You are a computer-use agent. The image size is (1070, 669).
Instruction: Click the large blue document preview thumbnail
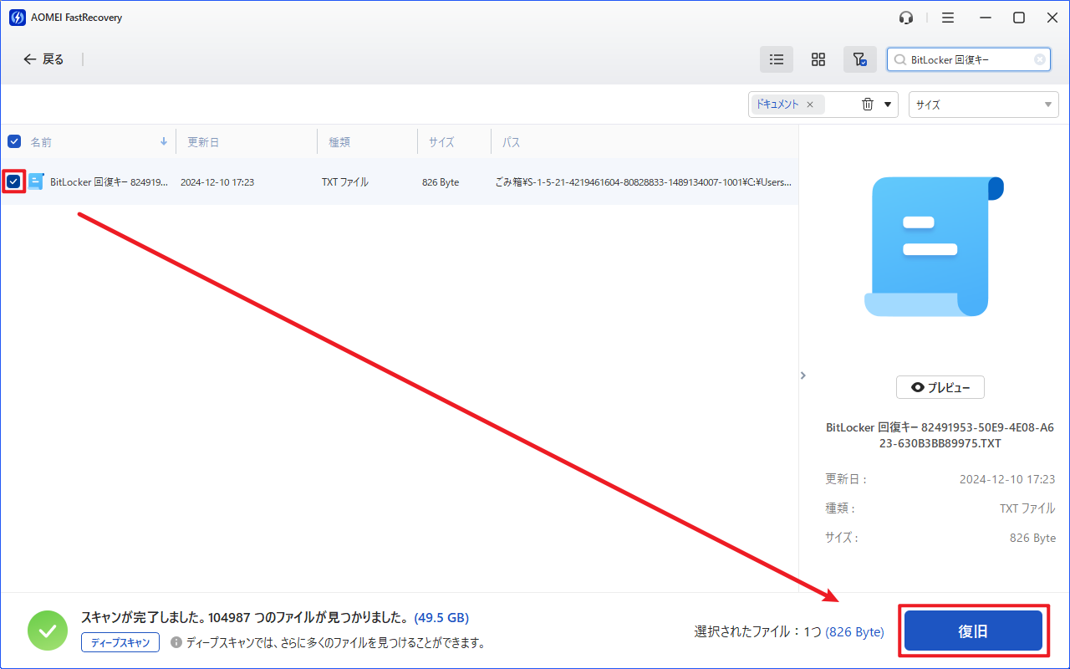[934, 246]
